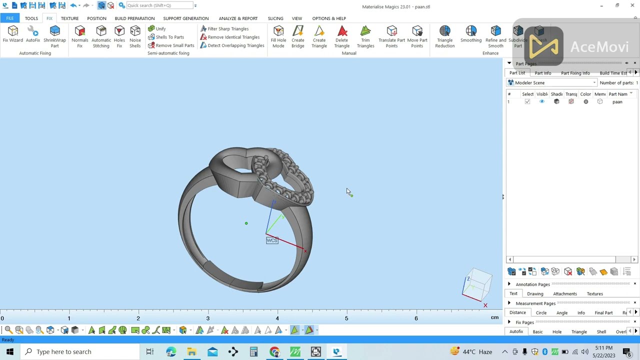Show more Measurement tabs with right arrow
Screen dimensions: 640x360
pyautogui.click(x=636, y=312)
